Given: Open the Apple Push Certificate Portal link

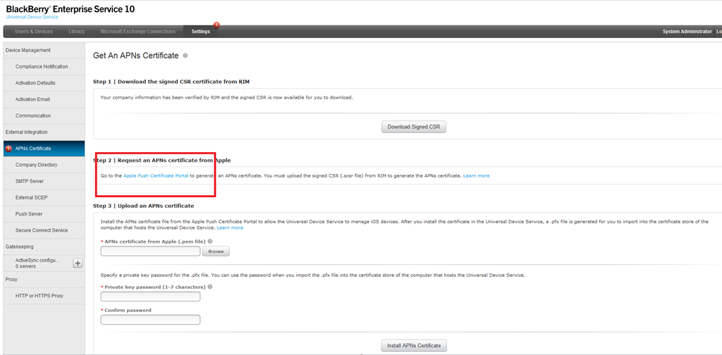Looking at the screenshot, I should (156, 175).
